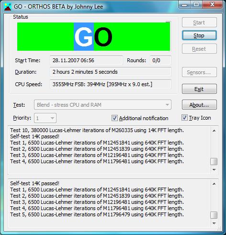Click the CPU Speed readout field
The width and height of the screenshot is (226, 235).
coord(111,84)
